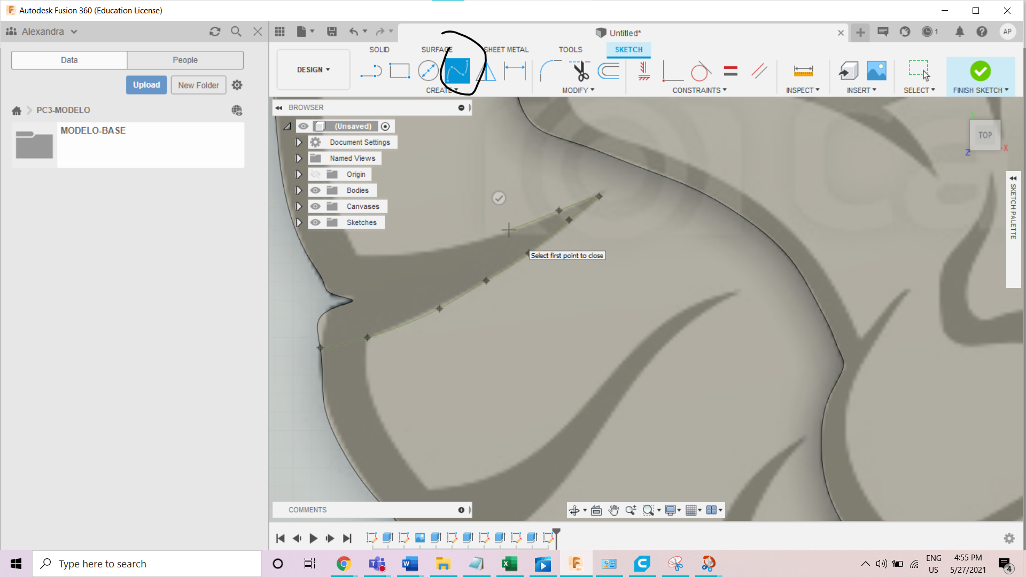Viewport: 1026px width, 577px height.
Task: Expand the CONSTRAINTS dropdown menu
Action: [699, 90]
